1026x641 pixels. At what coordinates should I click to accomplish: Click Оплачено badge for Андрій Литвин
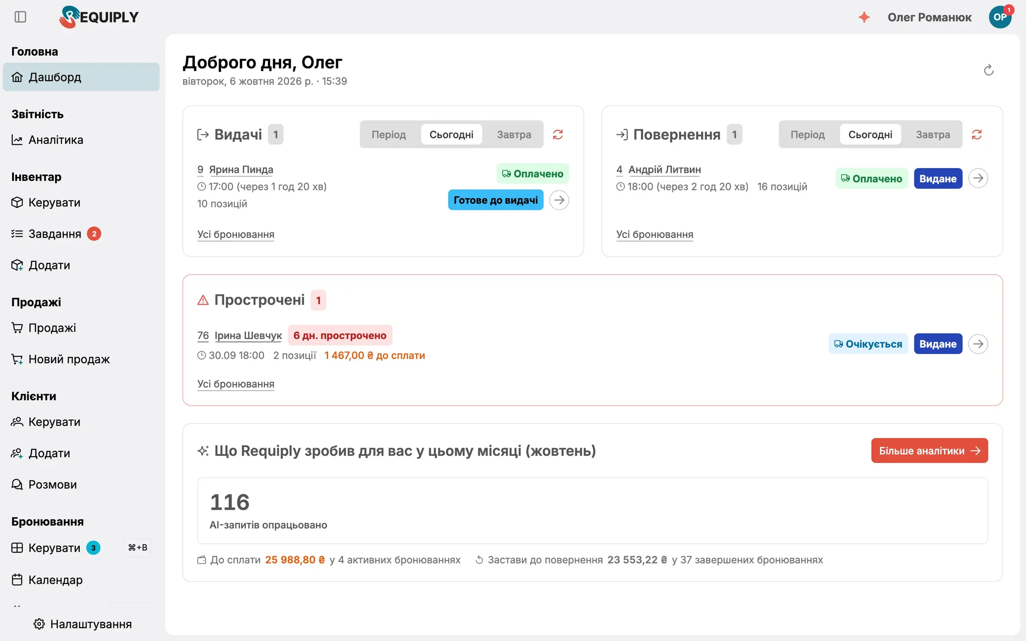pyautogui.click(x=871, y=178)
